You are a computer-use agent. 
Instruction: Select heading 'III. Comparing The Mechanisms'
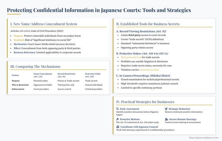36,66
